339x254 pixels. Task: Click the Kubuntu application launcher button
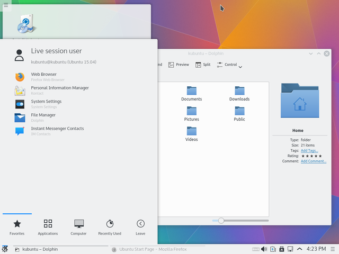point(5,249)
